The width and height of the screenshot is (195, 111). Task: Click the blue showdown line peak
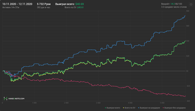click(185, 16)
